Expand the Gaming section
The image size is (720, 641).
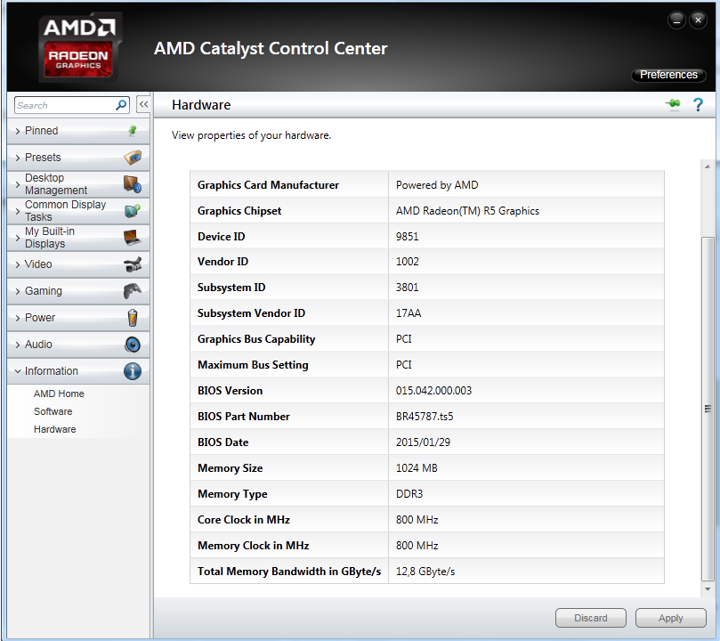78,291
